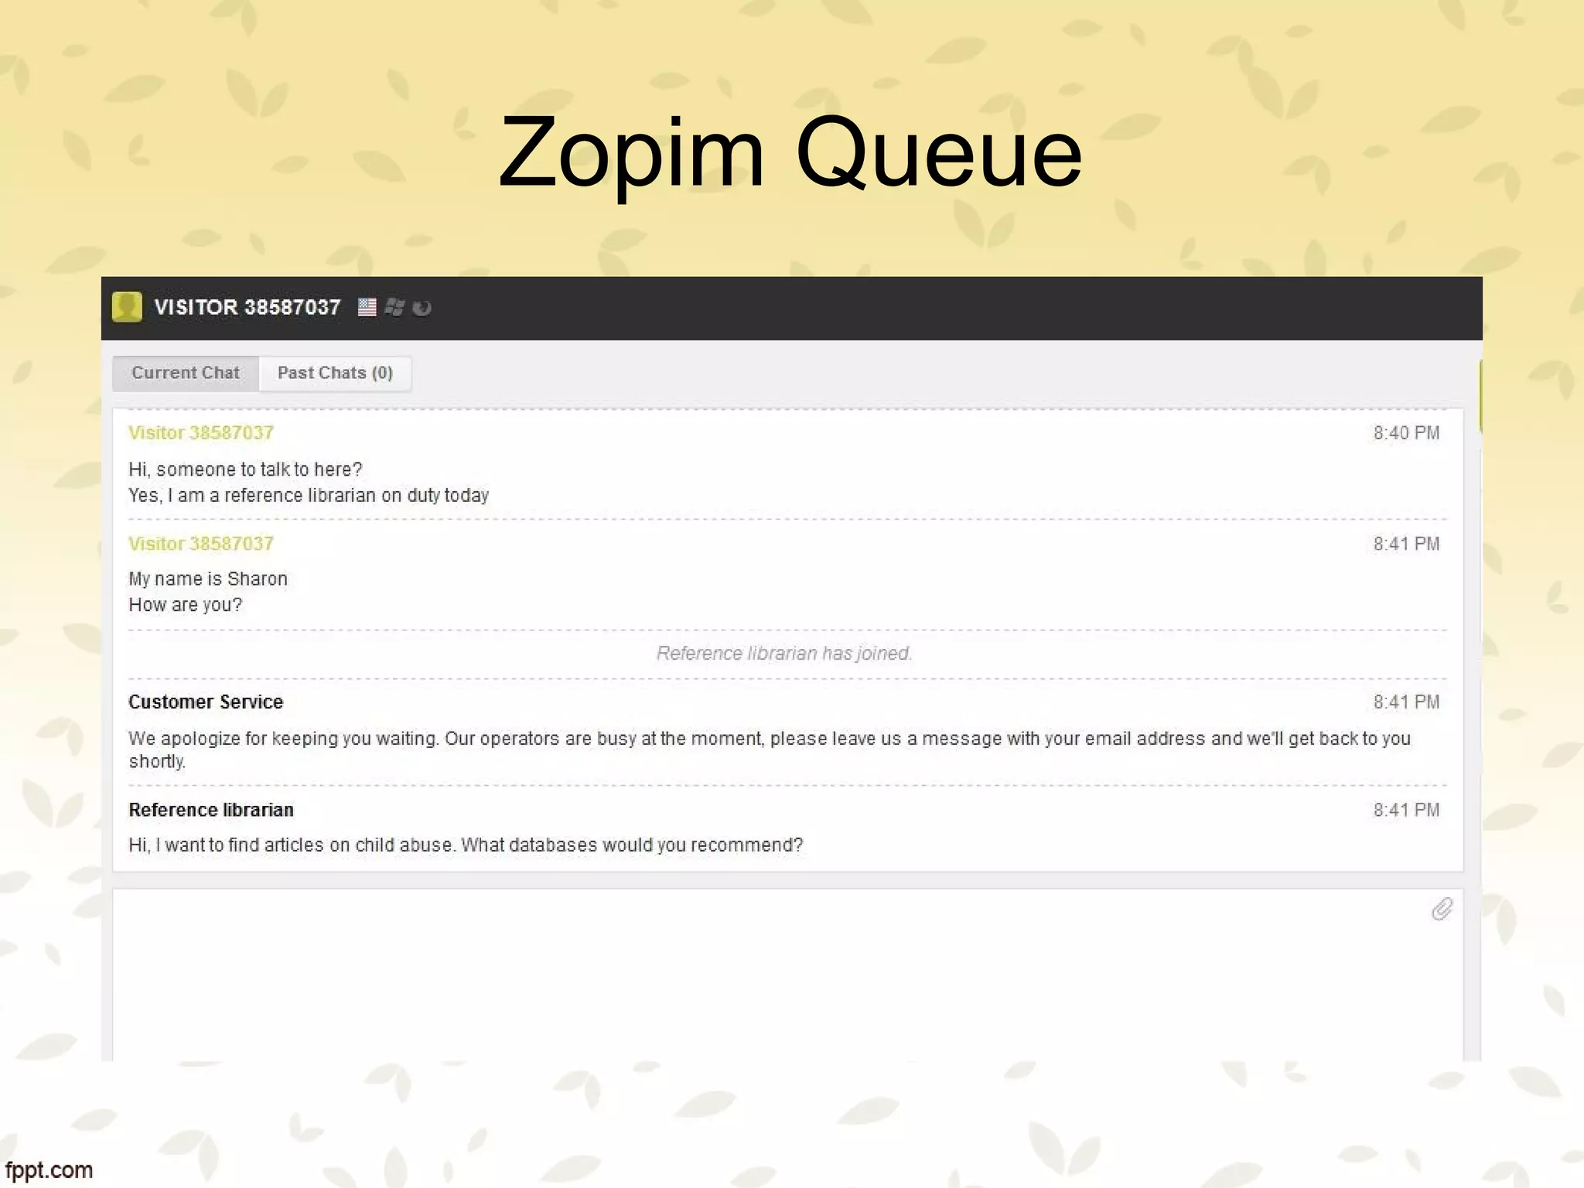This screenshot has height=1188, width=1584.
Task: Click the child abuse articles question message
Action: 466,845
